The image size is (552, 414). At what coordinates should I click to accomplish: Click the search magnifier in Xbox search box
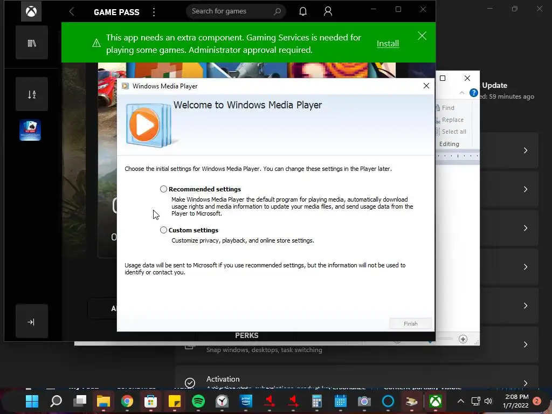pyautogui.click(x=278, y=11)
